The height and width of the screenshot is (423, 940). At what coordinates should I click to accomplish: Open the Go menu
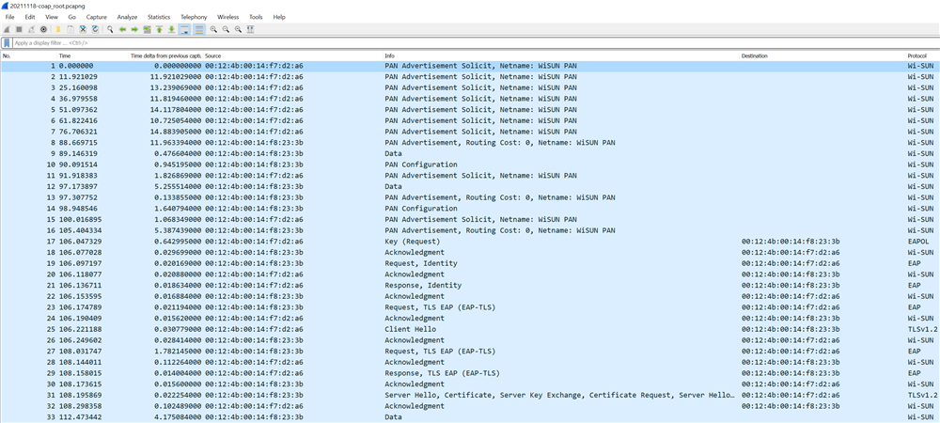click(72, 17)
